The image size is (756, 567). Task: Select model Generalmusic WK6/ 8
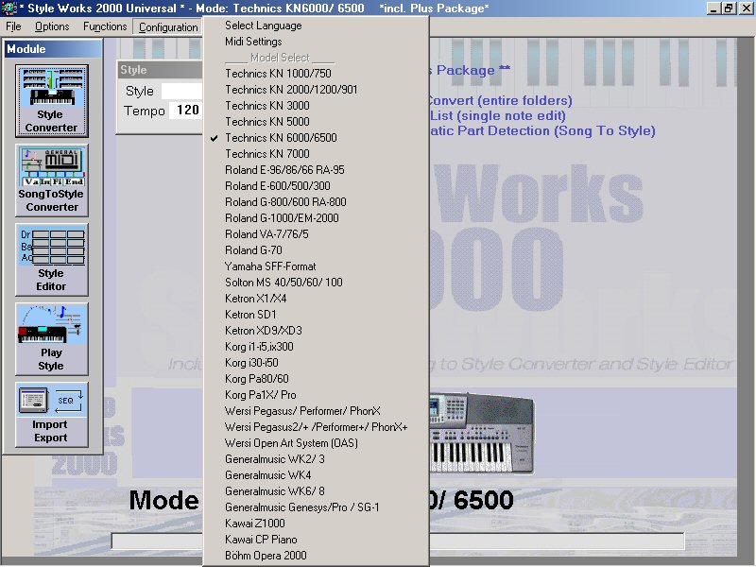click(316, 491)
